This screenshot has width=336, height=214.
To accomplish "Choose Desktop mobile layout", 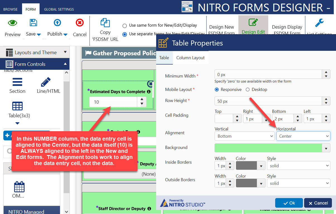I will tap(248, 89).
